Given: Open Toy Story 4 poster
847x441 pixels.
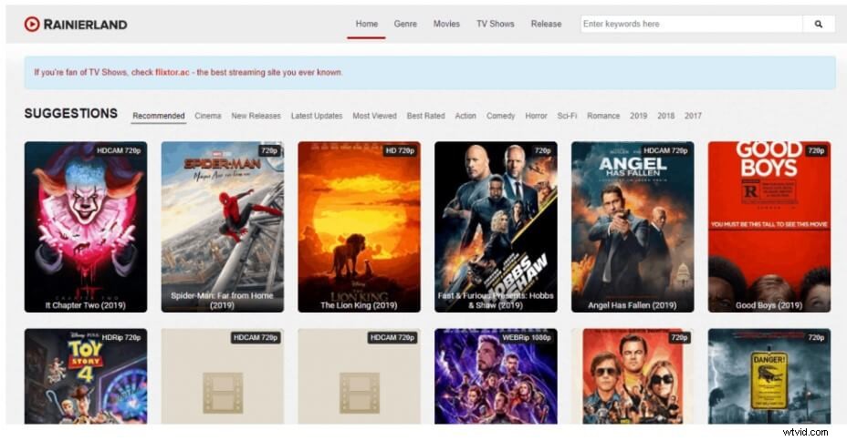Looking at the screenshot, I should coord(86,376).
